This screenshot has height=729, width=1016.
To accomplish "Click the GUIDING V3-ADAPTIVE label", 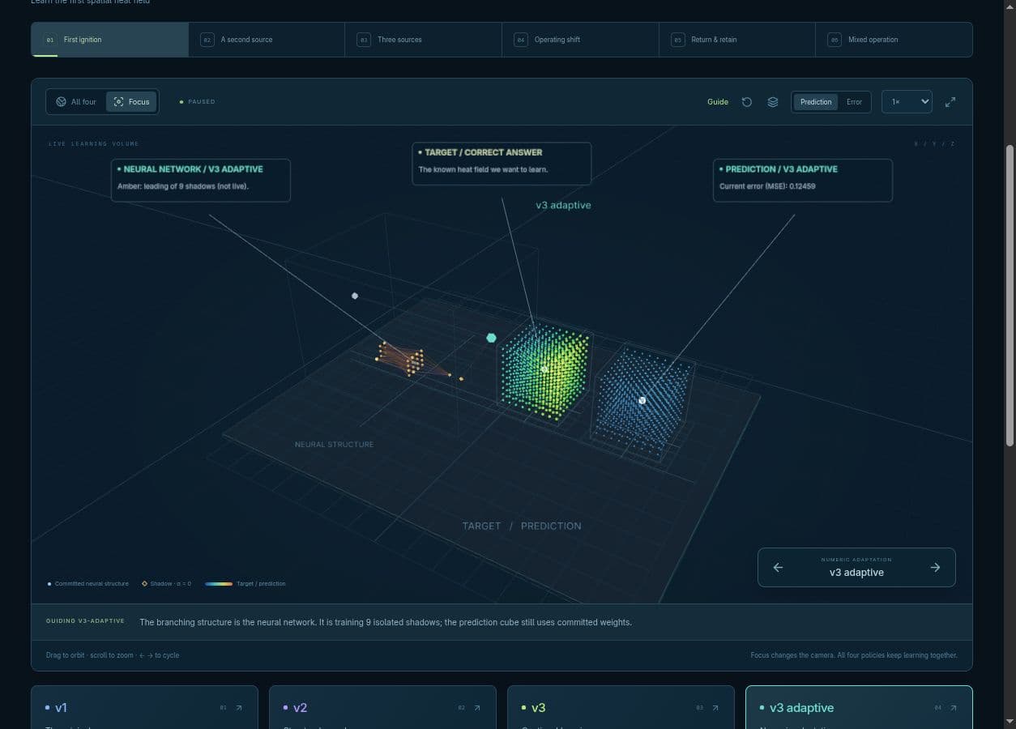I will click(85, 621).
